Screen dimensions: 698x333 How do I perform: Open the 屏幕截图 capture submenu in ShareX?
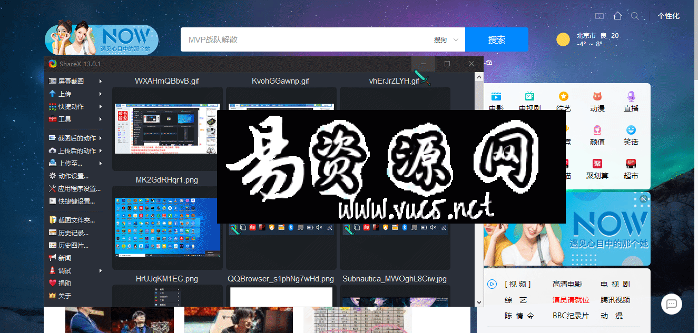point(75,81)
